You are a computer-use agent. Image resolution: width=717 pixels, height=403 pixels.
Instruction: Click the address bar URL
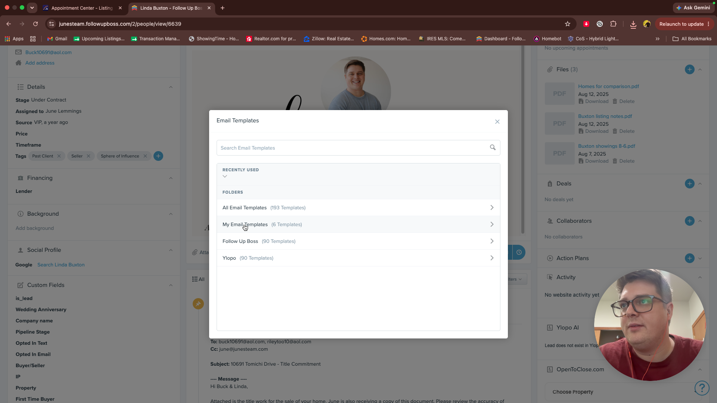[120, 24]
